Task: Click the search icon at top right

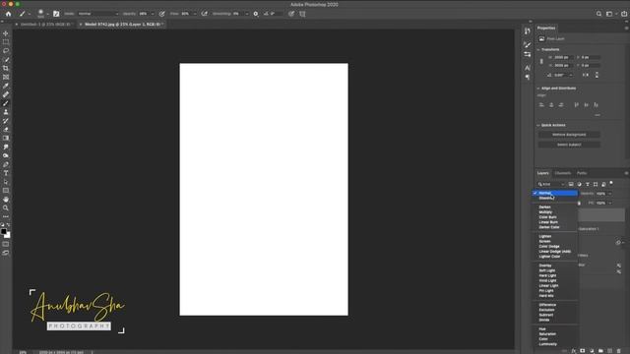Action: coord(598,14)
